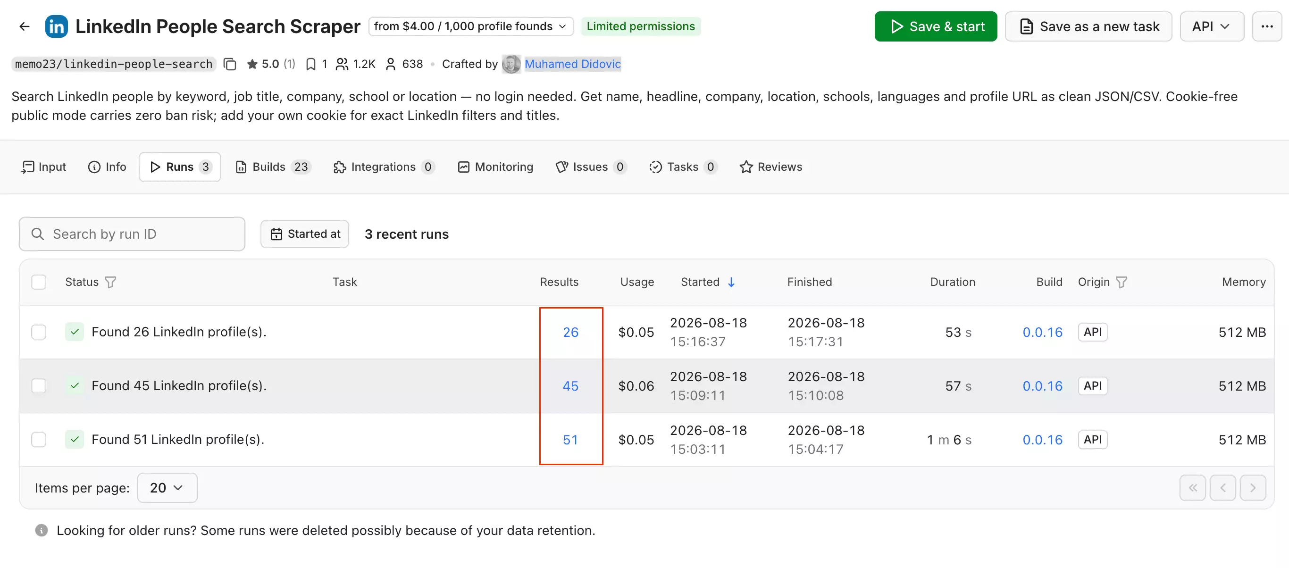Switch to the Input tab
Viewport: 1289px width, 568px height.
(x=44, y=167)
